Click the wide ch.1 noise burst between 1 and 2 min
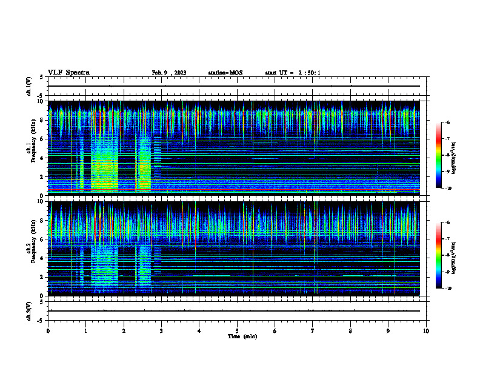 coord(104,162)
